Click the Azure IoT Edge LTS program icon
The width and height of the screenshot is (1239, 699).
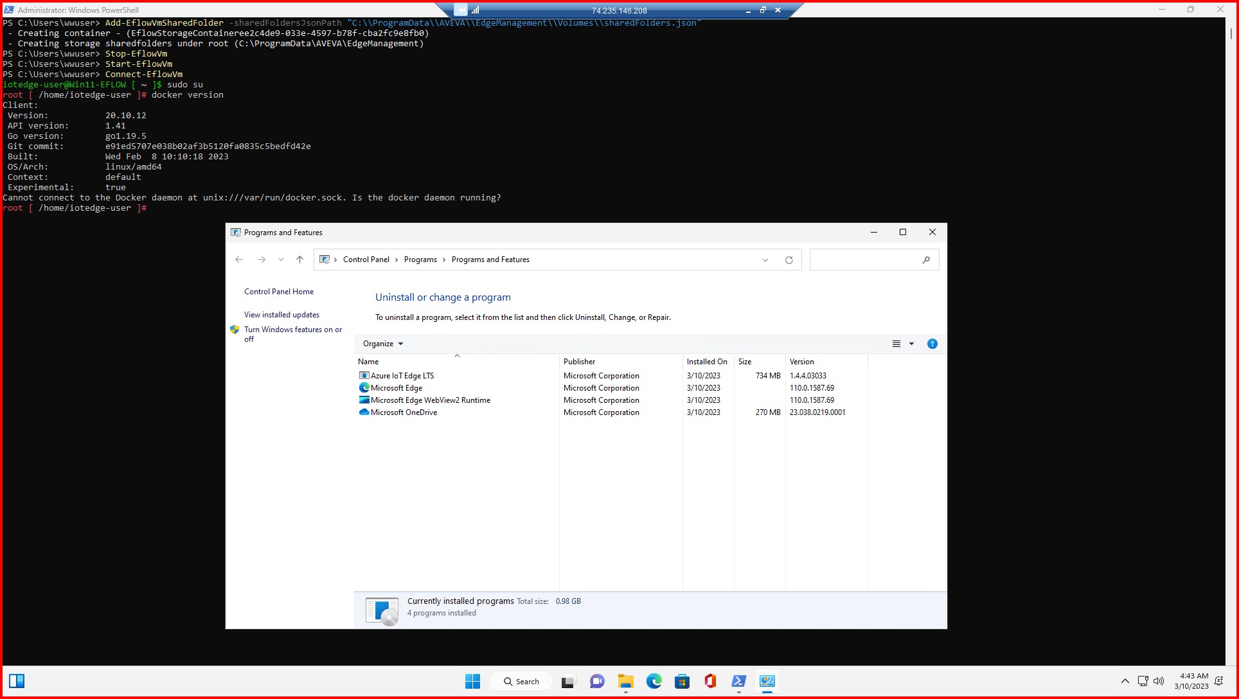tap(364, 375)
